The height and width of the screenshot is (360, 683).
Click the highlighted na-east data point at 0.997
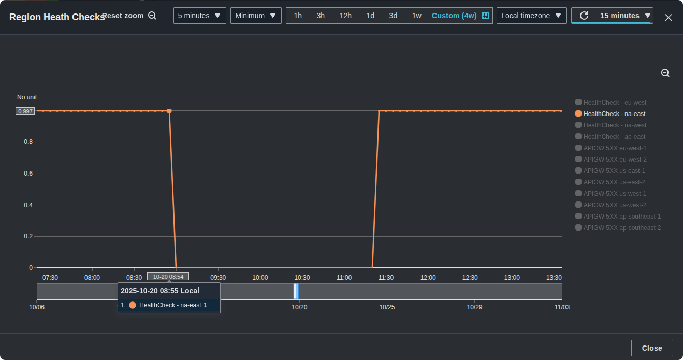tap(169, 111)
